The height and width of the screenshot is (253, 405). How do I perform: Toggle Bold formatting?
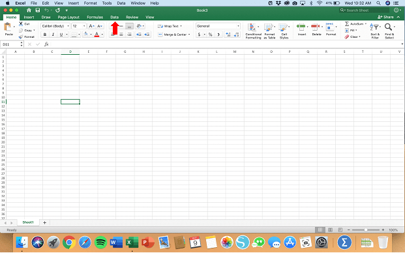pos(45,35)
